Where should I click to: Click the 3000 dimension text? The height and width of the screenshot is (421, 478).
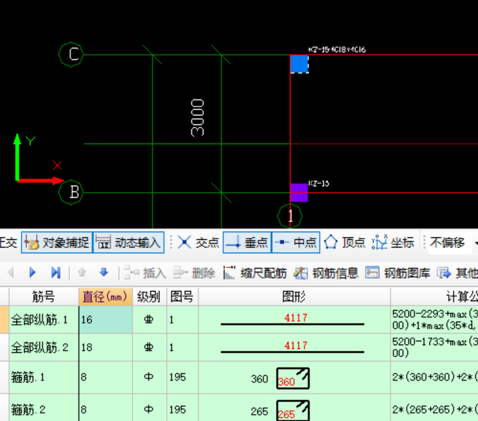[197, 118]
